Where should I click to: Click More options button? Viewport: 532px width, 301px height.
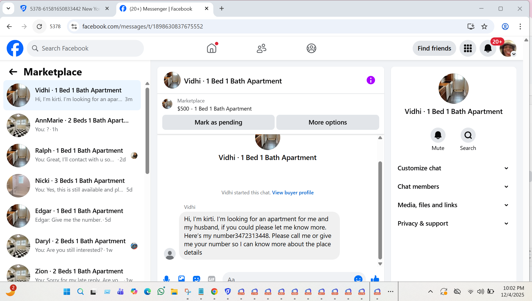[x=328, y=122]
